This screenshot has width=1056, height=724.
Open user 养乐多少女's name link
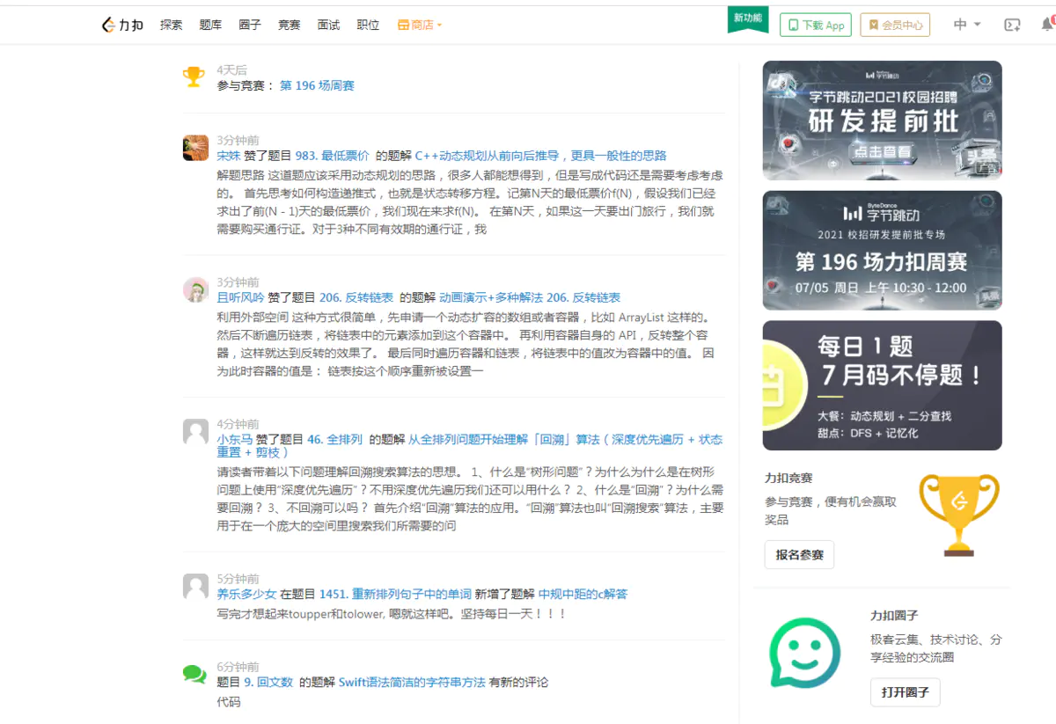tap(246, 594)
